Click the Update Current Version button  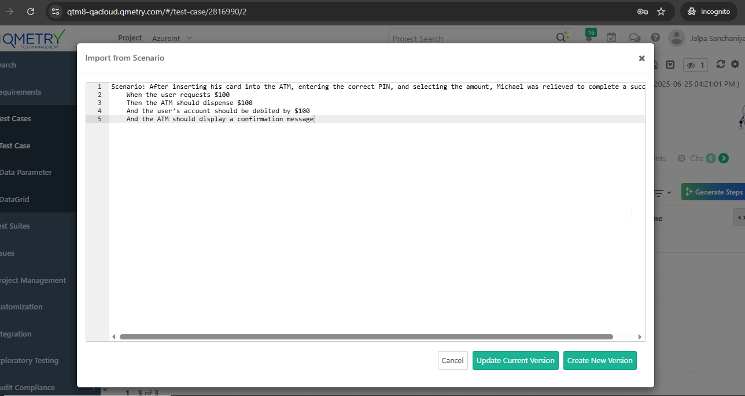[515, 360]
